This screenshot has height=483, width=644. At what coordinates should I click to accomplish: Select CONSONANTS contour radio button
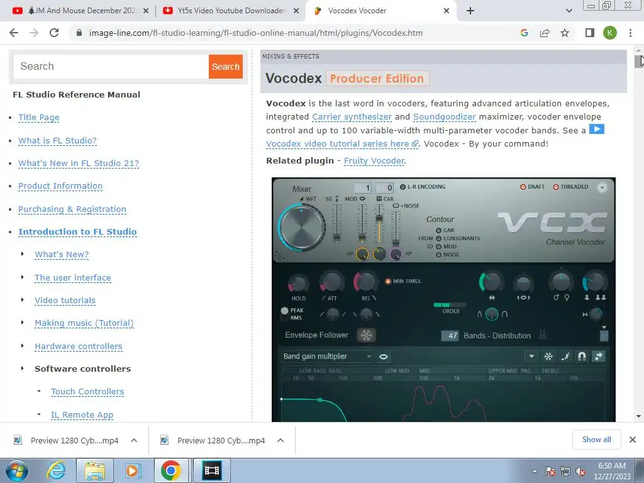(438, 238)
